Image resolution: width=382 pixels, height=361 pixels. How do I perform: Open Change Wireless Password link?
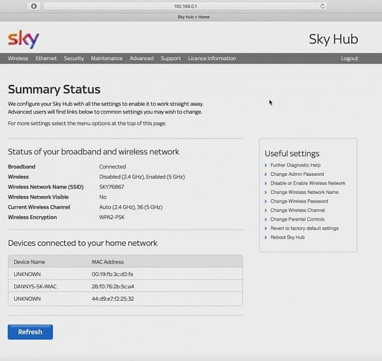tap(299, 201)
